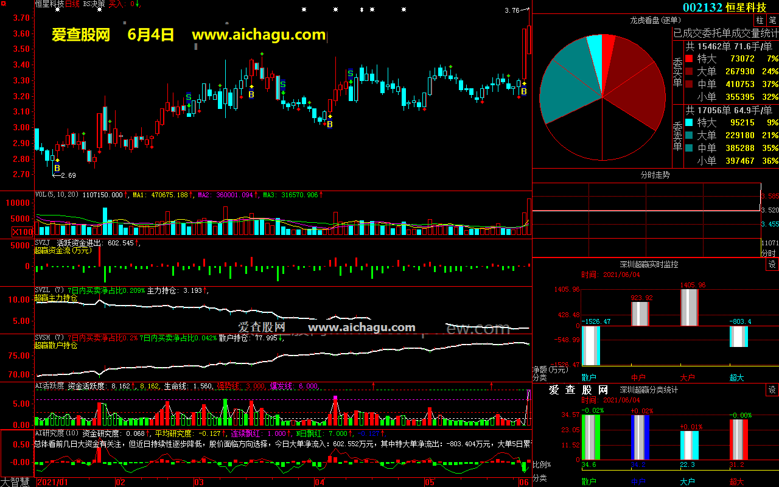Click teal swatch beside 中单 385288

688,149
